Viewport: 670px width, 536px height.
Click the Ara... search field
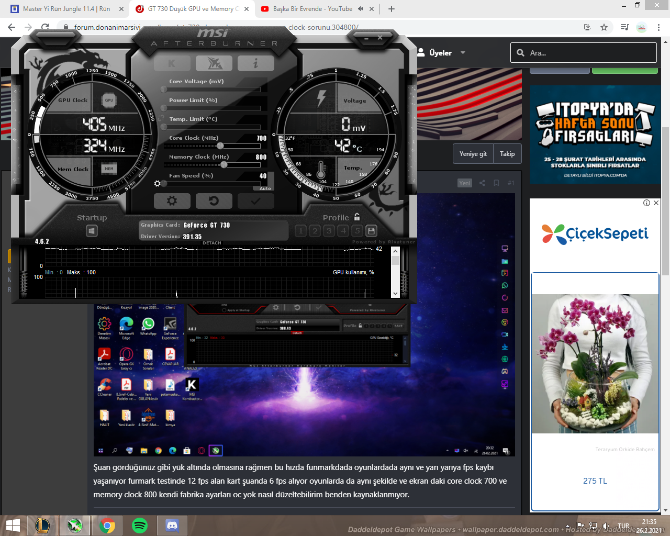[584, 53]
